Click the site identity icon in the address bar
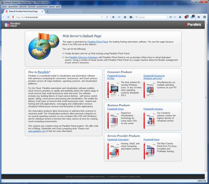The height and width of the screenshot is (184, 209). coord(13,17)
